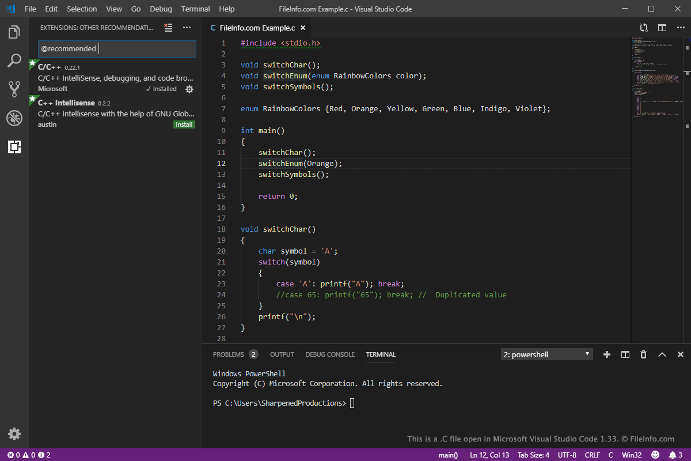
Task: Install the C++ Intellisense extension
Action: pos(184,124)
